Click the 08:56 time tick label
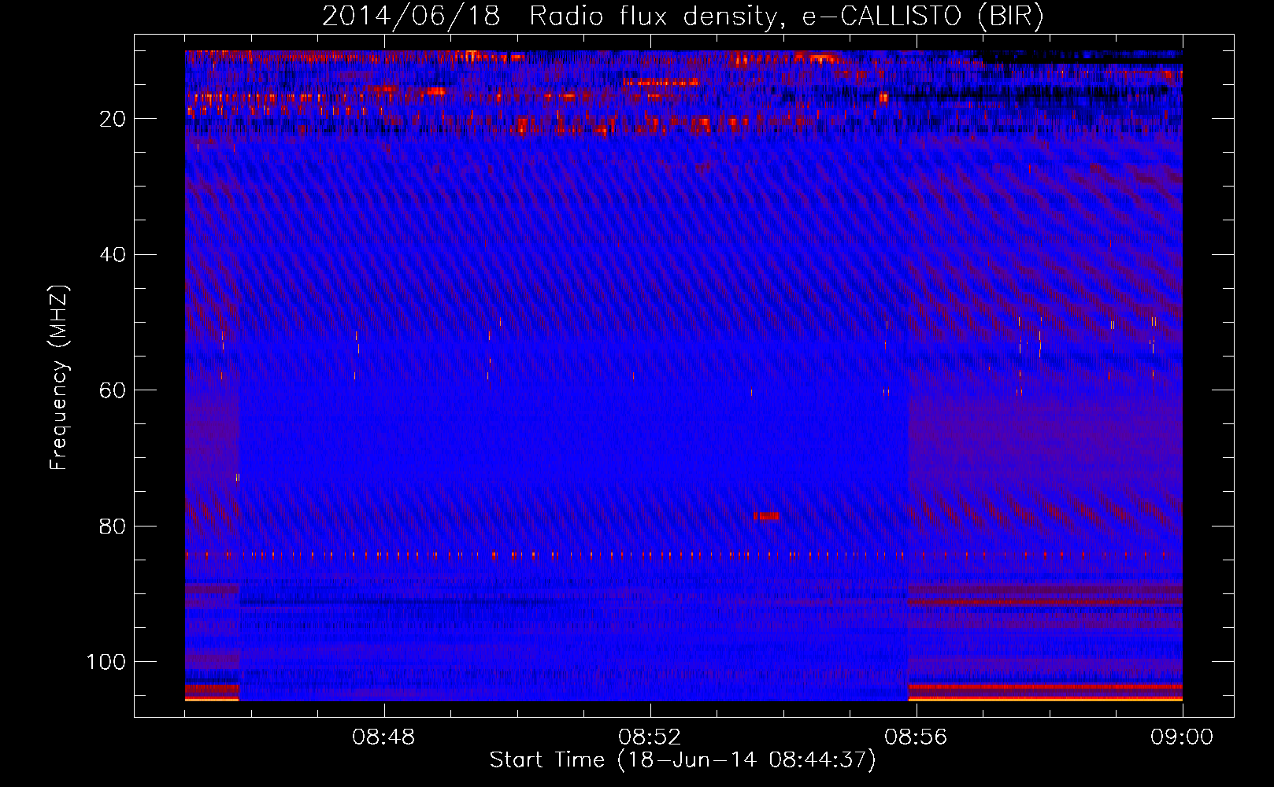This screenshot has width=1274, height=787. [x=916, y=737]
